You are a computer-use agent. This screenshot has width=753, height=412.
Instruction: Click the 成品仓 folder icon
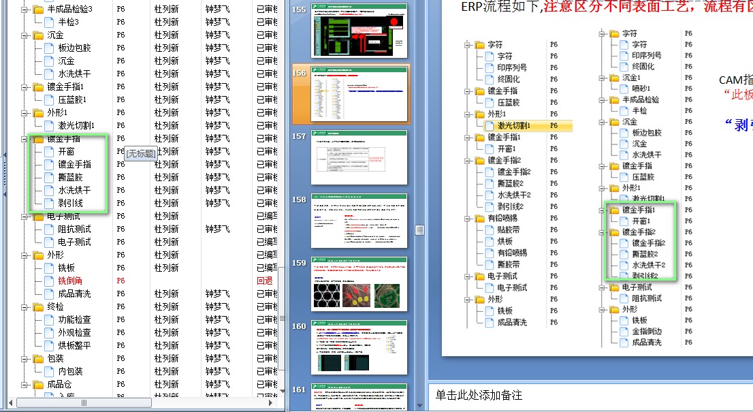click(x=38, y=385)
